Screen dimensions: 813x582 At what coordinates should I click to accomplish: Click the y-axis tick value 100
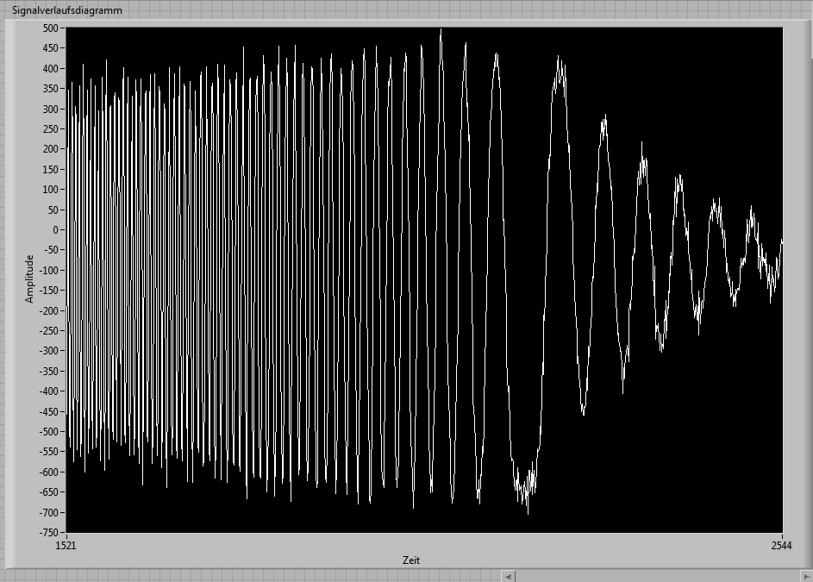50,190
